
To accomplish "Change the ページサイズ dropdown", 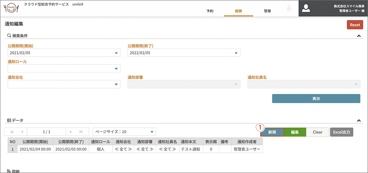I will point(152,132).
